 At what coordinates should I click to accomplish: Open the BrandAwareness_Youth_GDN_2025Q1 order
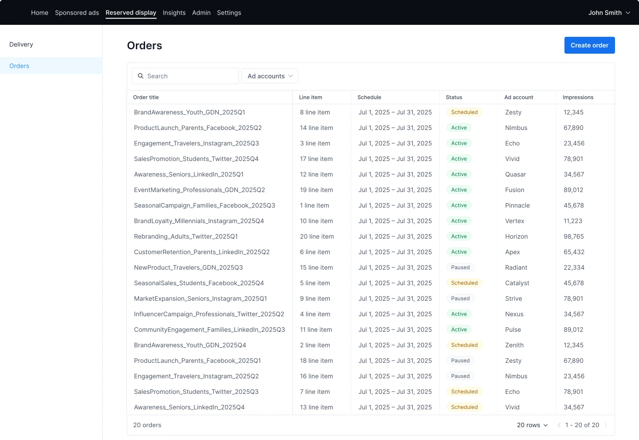(189, 112)
